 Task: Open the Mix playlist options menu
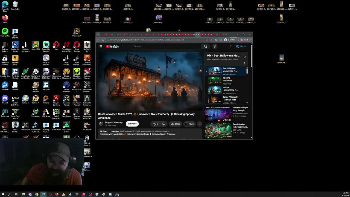pos(244,63)
